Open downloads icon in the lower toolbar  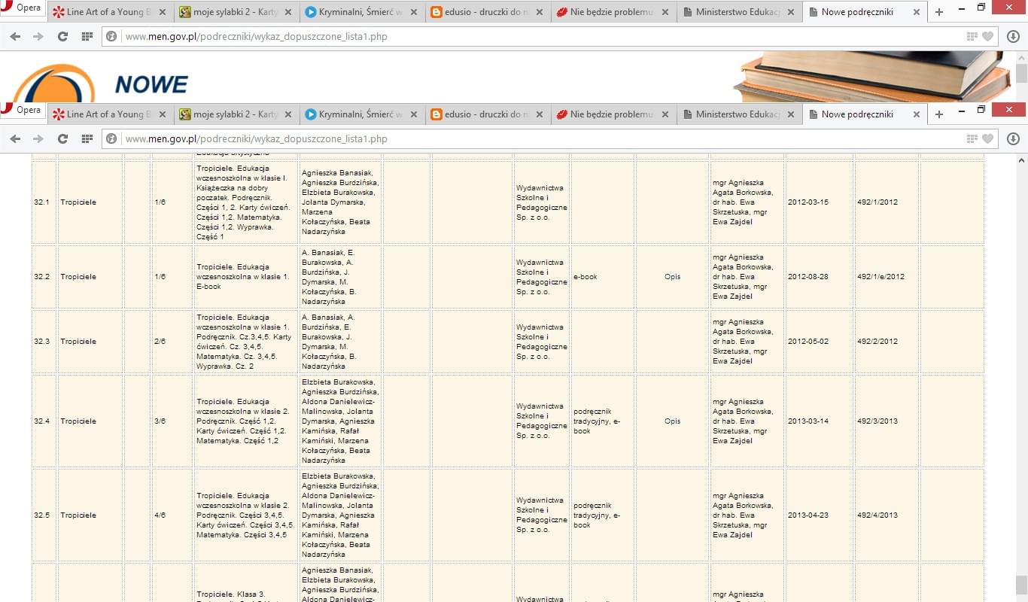(1013, 139)
